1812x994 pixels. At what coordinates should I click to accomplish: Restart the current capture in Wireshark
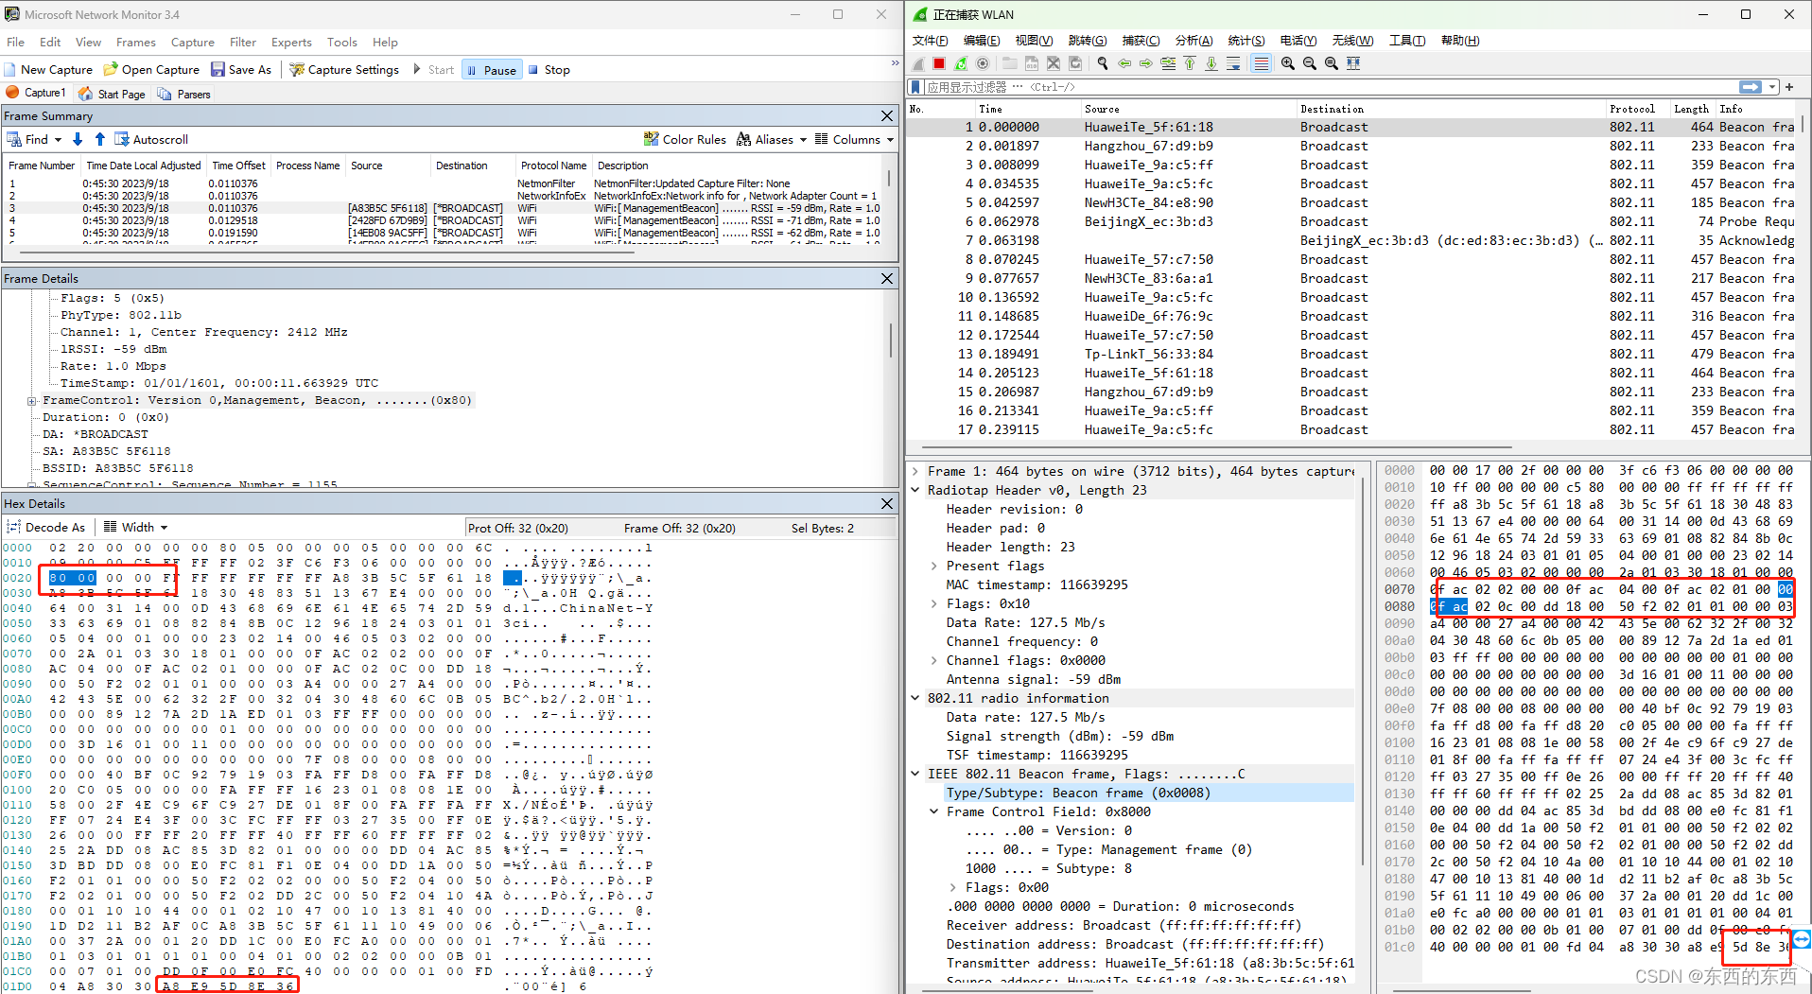click(961, 63)
